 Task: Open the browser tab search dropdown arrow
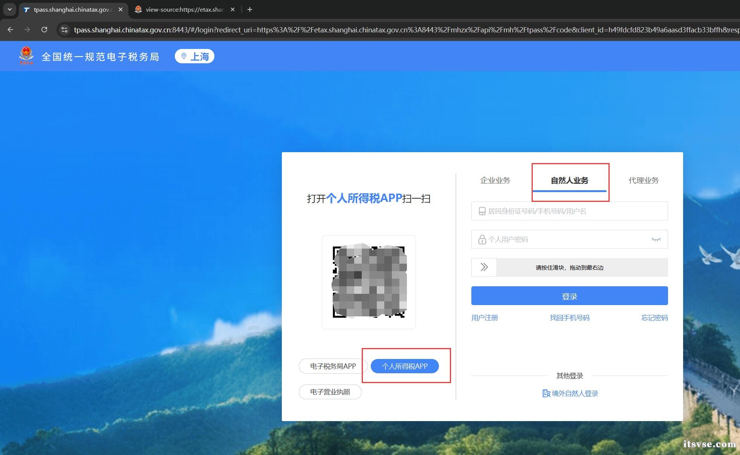(x=9, y=9)
